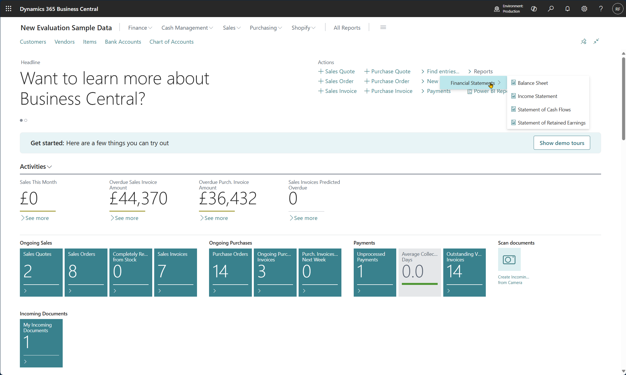Click the plus icon beside Sales Order

[321, 81]
